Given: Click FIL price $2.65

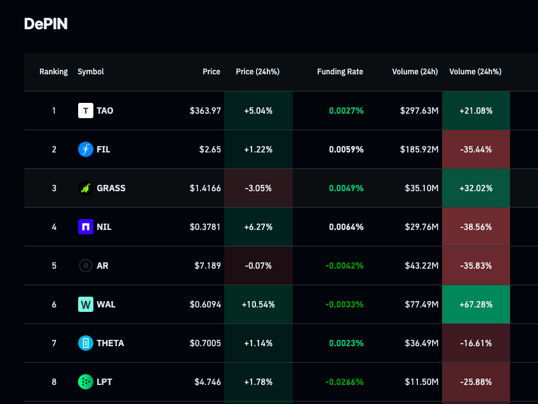Looking at the screenshot, I should pos(210,149).
